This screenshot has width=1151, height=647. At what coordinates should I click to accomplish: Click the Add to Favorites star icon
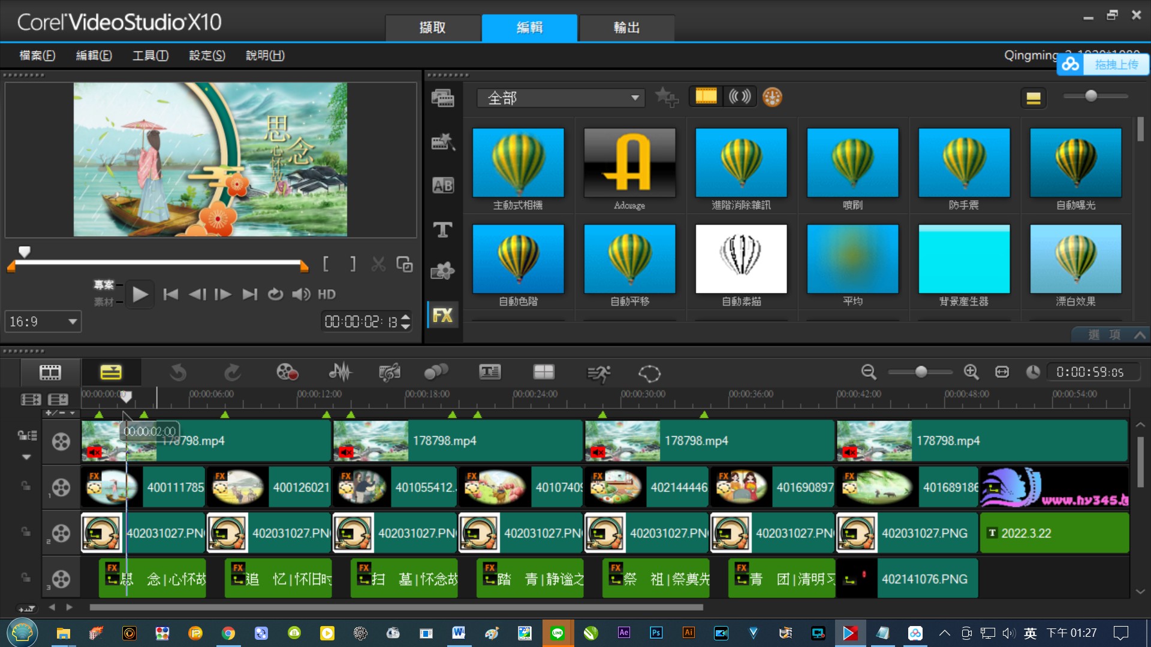[666, 97]
